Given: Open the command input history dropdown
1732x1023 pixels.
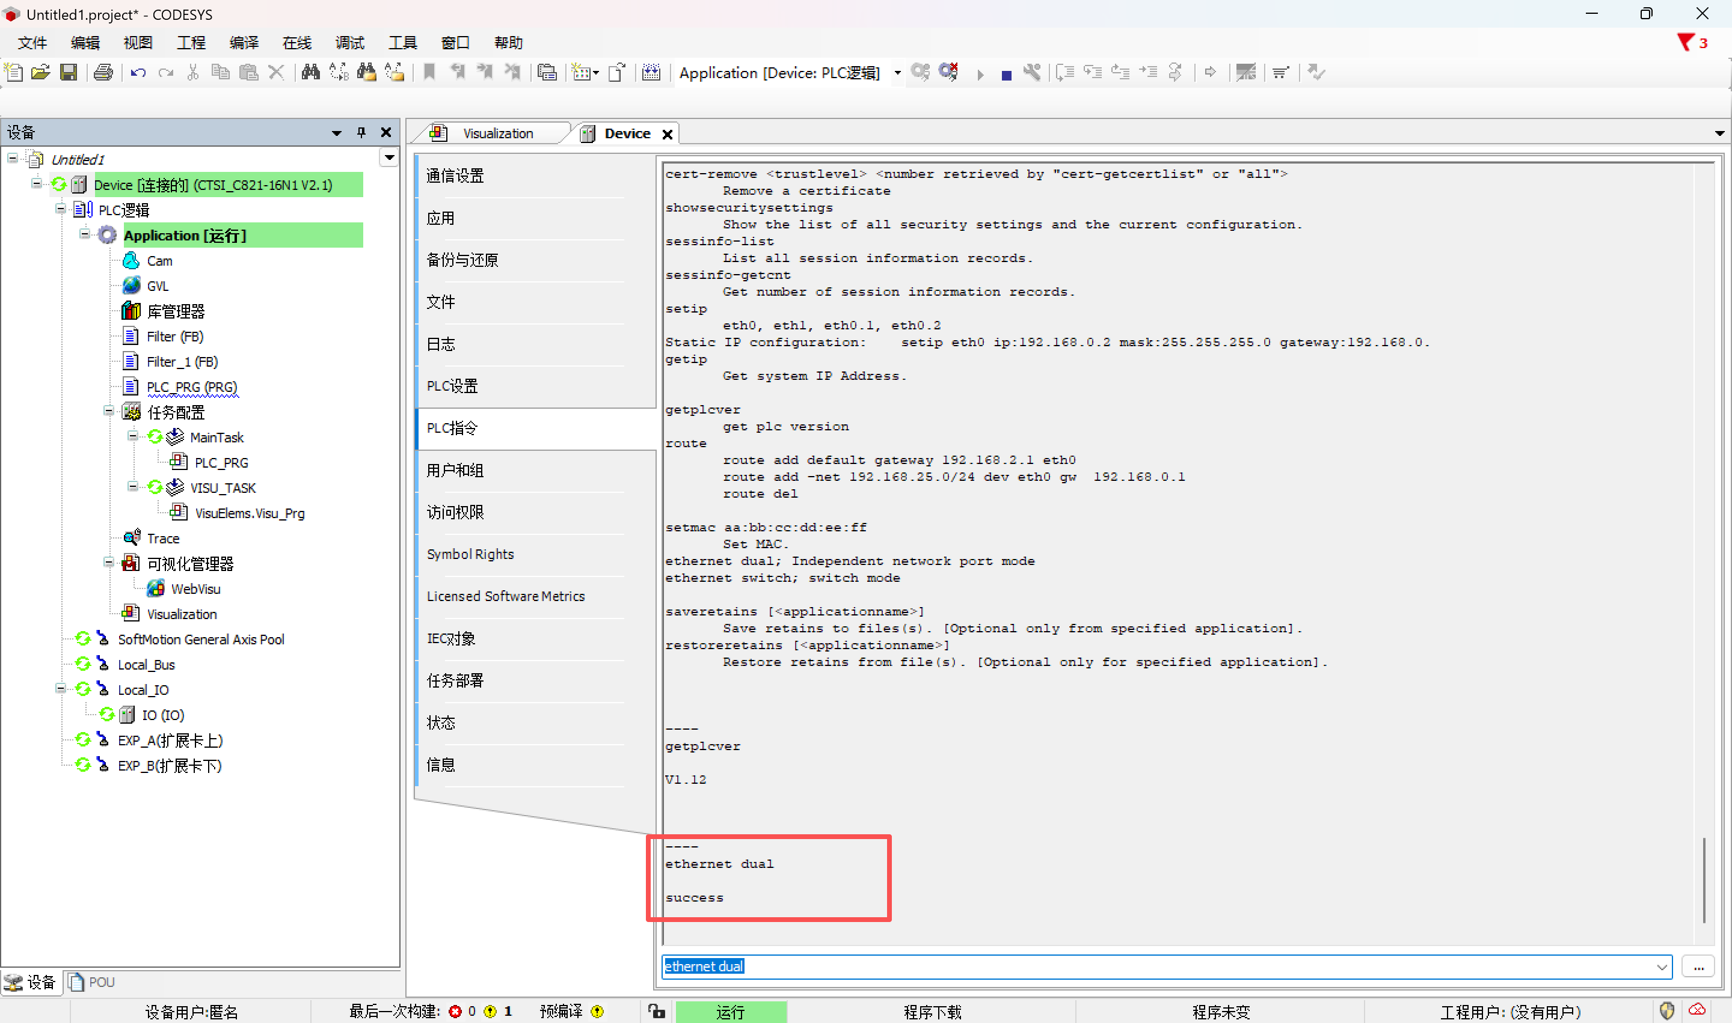Looking at the screenshot, I should pyautogui.click(x=1662, y=967).
